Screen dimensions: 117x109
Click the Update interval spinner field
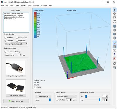point(18,55)
